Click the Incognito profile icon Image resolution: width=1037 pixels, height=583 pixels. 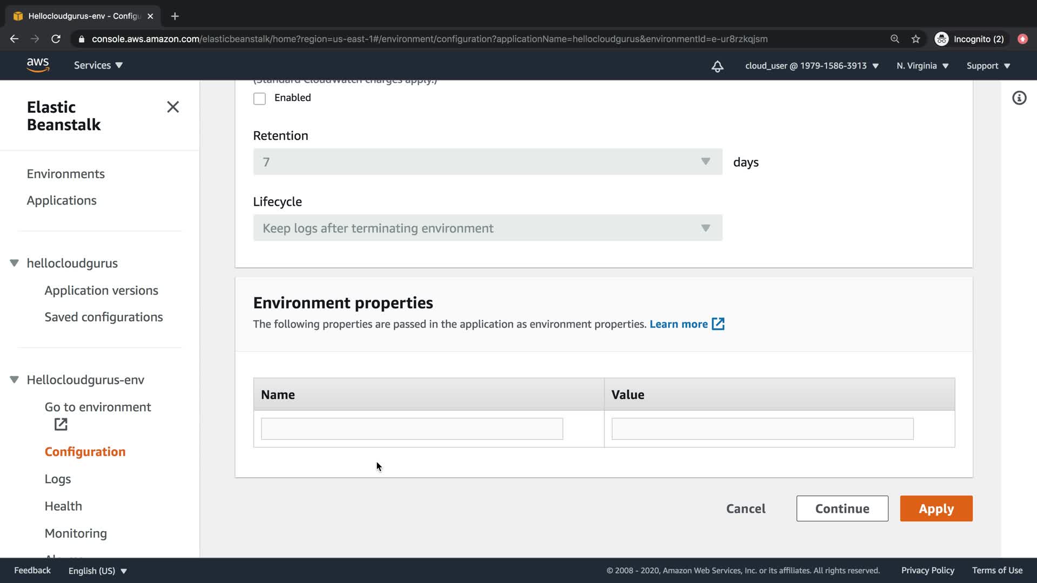941,39
